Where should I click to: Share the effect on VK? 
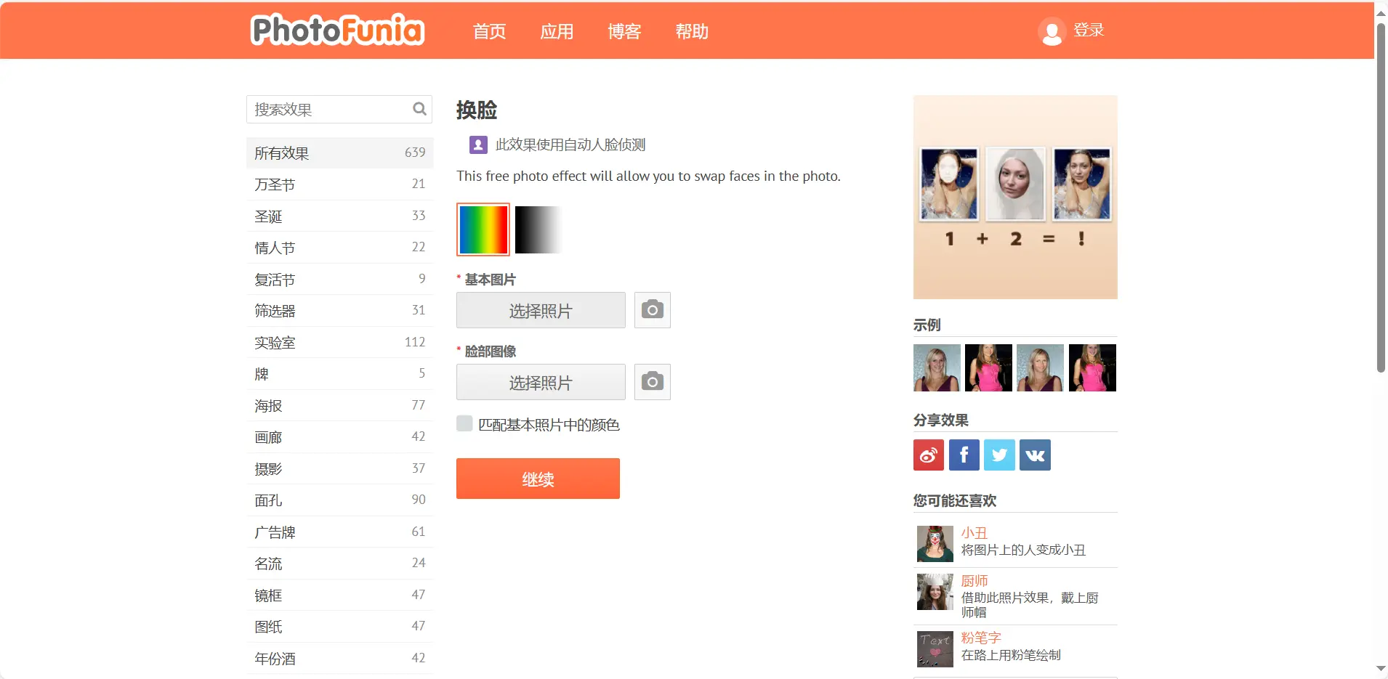pos(1035,455)
